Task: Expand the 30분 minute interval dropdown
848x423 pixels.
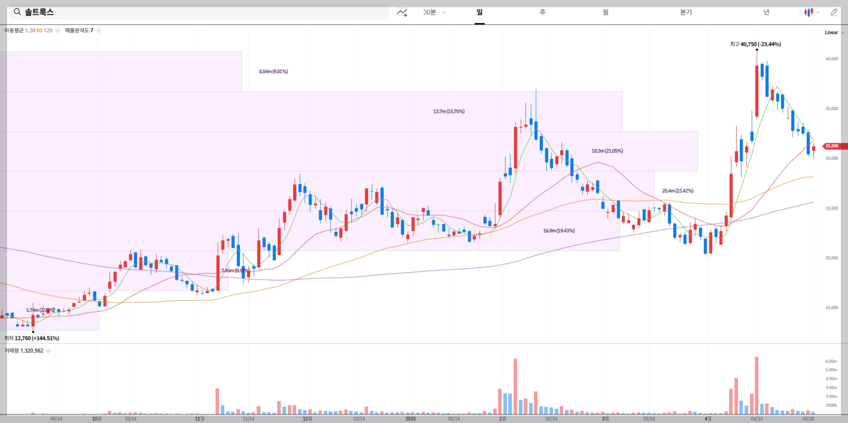Action: point(434,12)
